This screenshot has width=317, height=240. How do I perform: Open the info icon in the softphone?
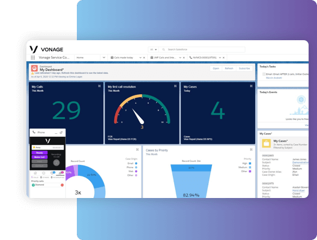[x=43, y=173]
